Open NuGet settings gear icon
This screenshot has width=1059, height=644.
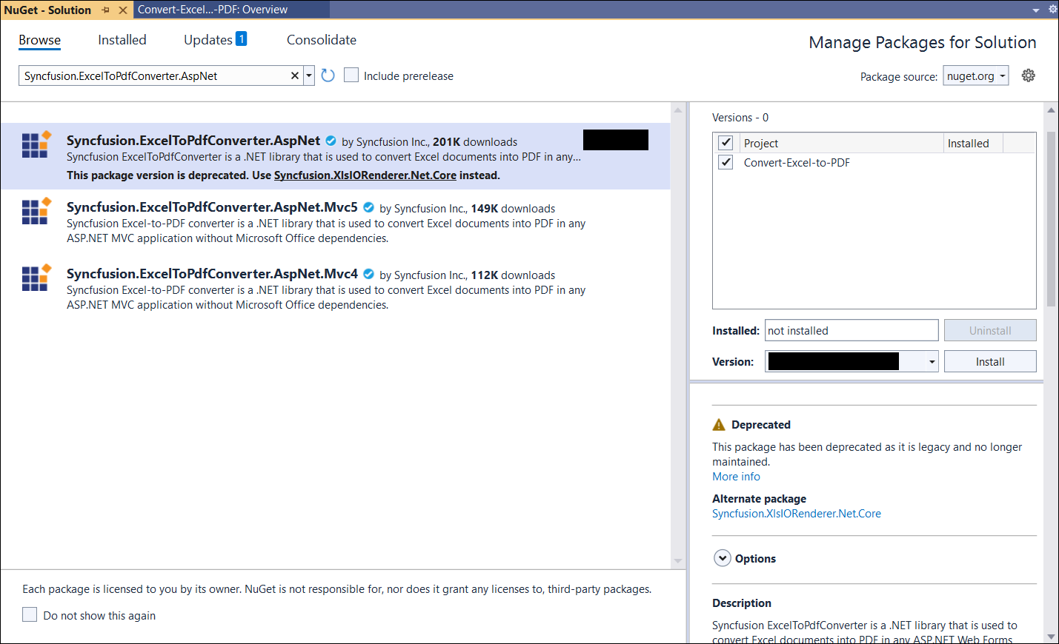tap(1028, 76)
